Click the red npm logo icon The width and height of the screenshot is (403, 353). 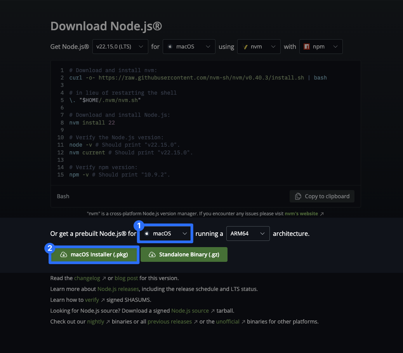coord(307,47)
